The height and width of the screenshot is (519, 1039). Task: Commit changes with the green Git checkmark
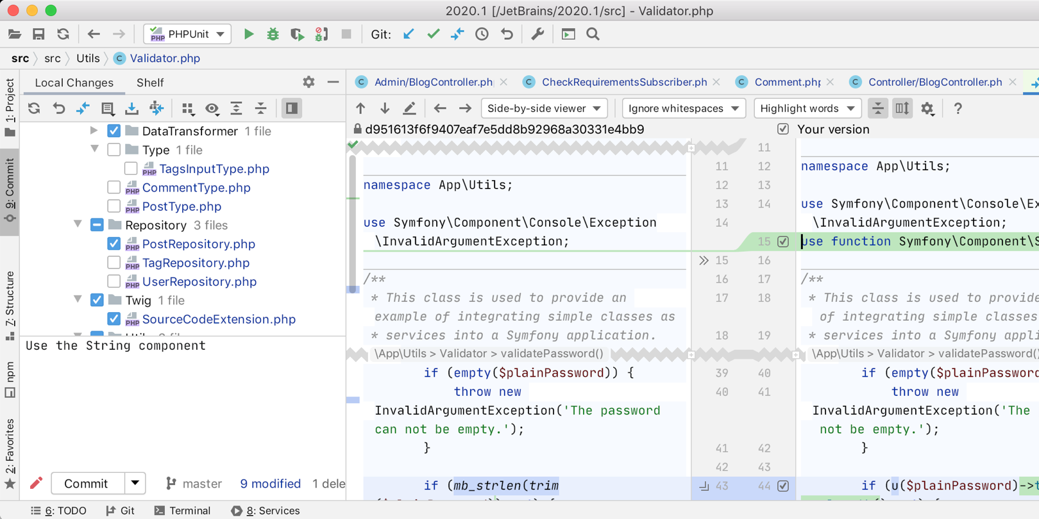(434, 34)
